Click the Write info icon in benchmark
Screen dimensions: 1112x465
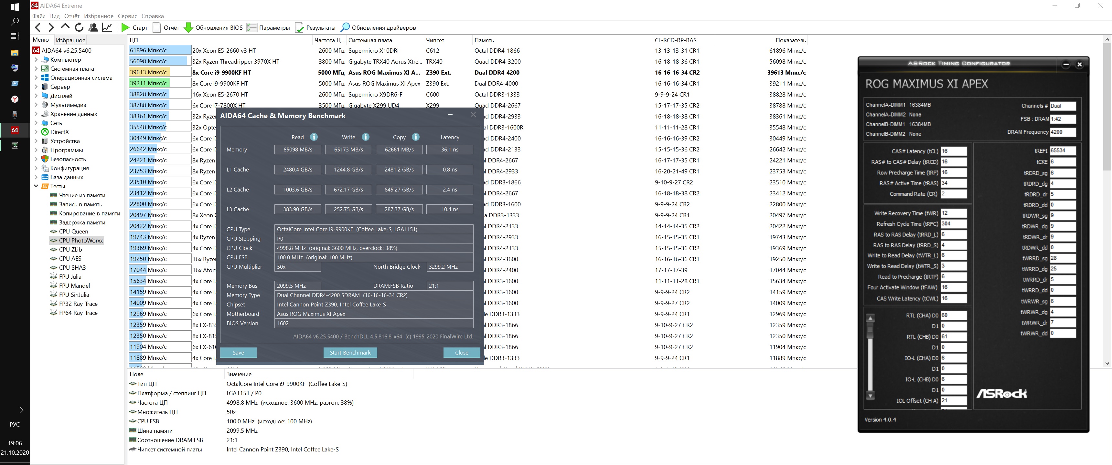366,137
